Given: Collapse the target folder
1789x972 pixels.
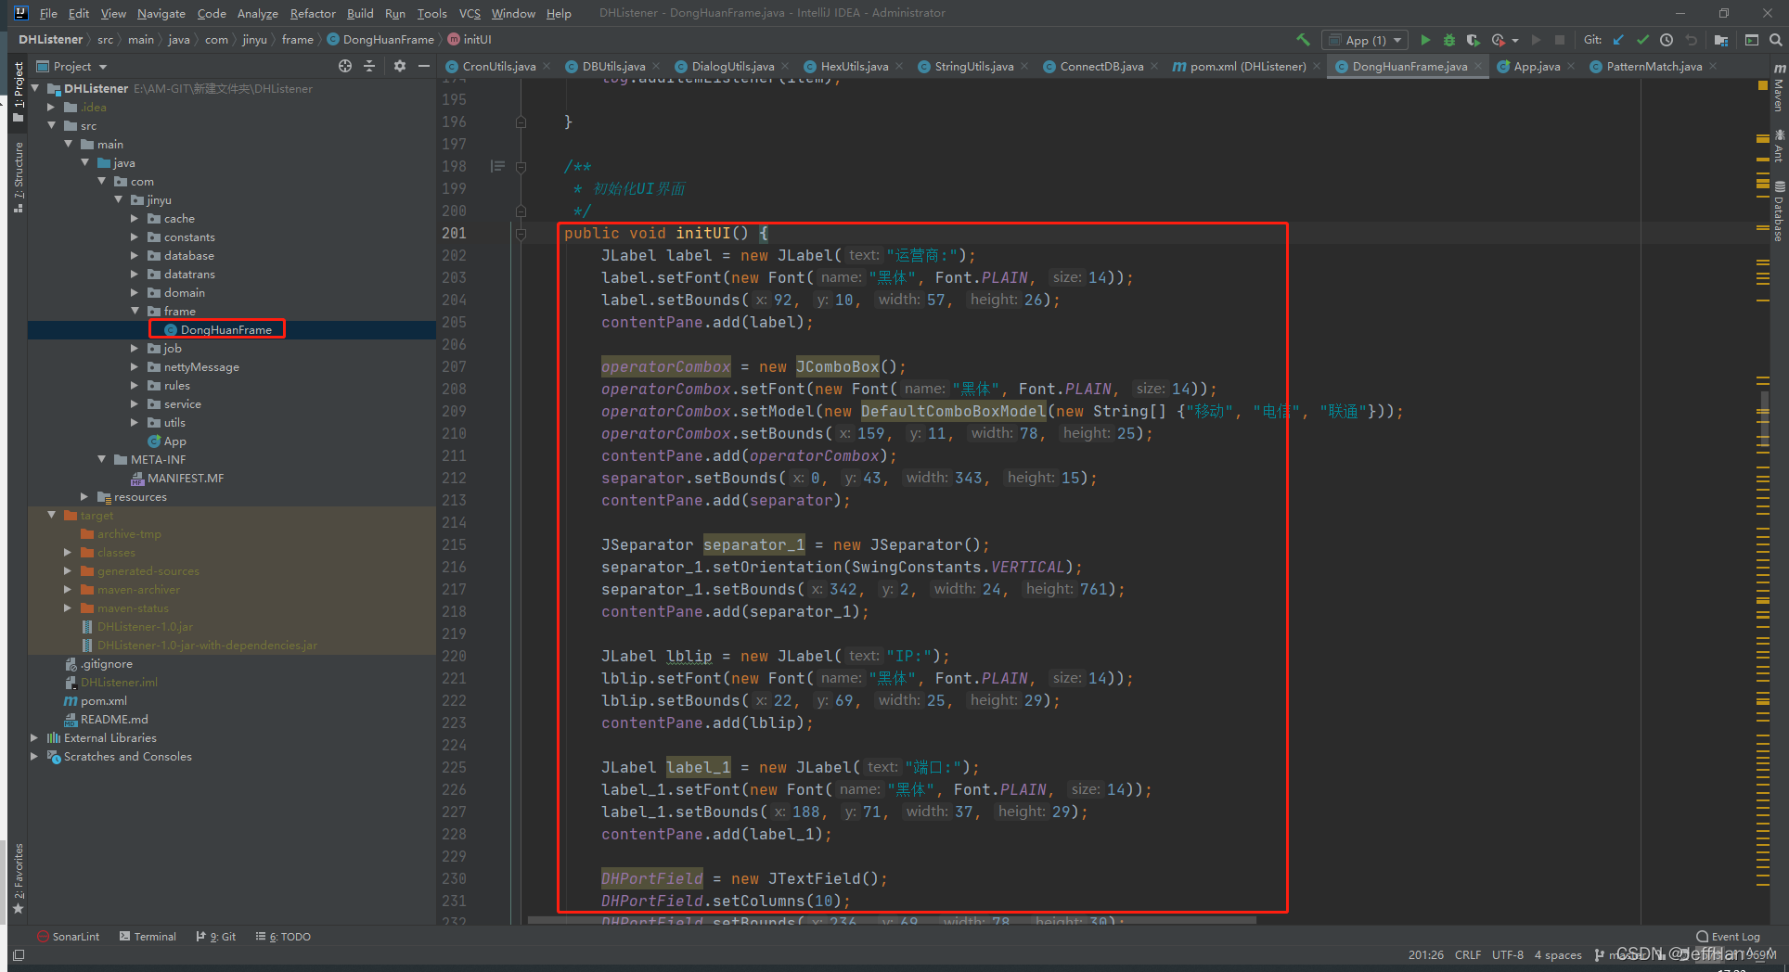Looking at the screenshot, I should pos(52,516).
